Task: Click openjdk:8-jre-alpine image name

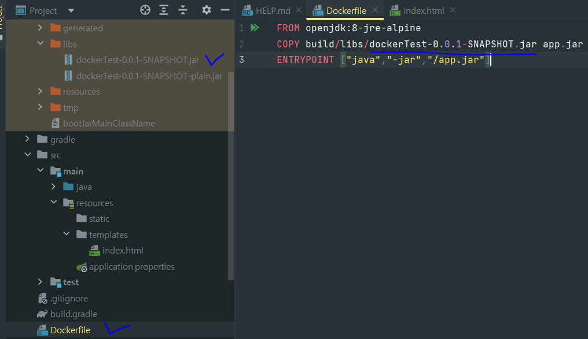Action: [x=363, y=28]
